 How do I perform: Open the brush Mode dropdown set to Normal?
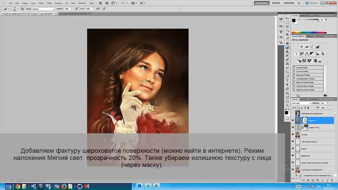(x=43, y=9)
